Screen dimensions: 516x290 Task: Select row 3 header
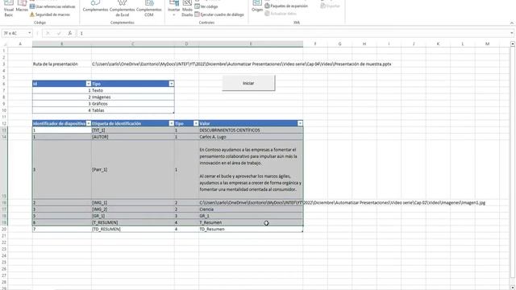click(4, 64)
